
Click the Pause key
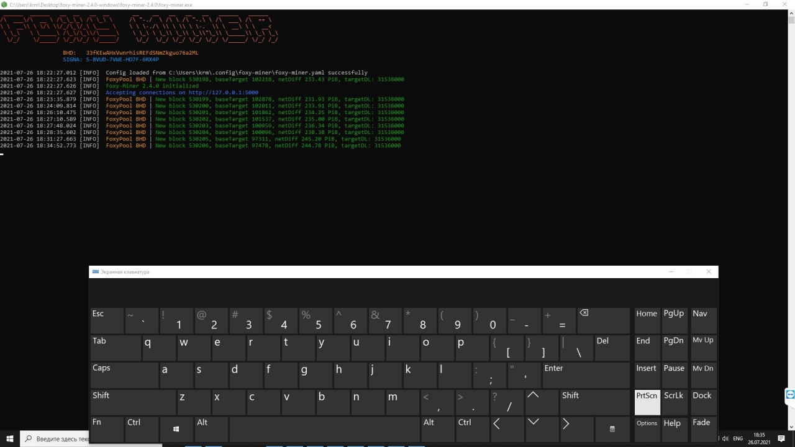click(x=675, y=375)
